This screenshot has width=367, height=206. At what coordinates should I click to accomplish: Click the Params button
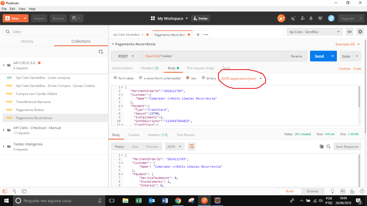pos(296,56)
